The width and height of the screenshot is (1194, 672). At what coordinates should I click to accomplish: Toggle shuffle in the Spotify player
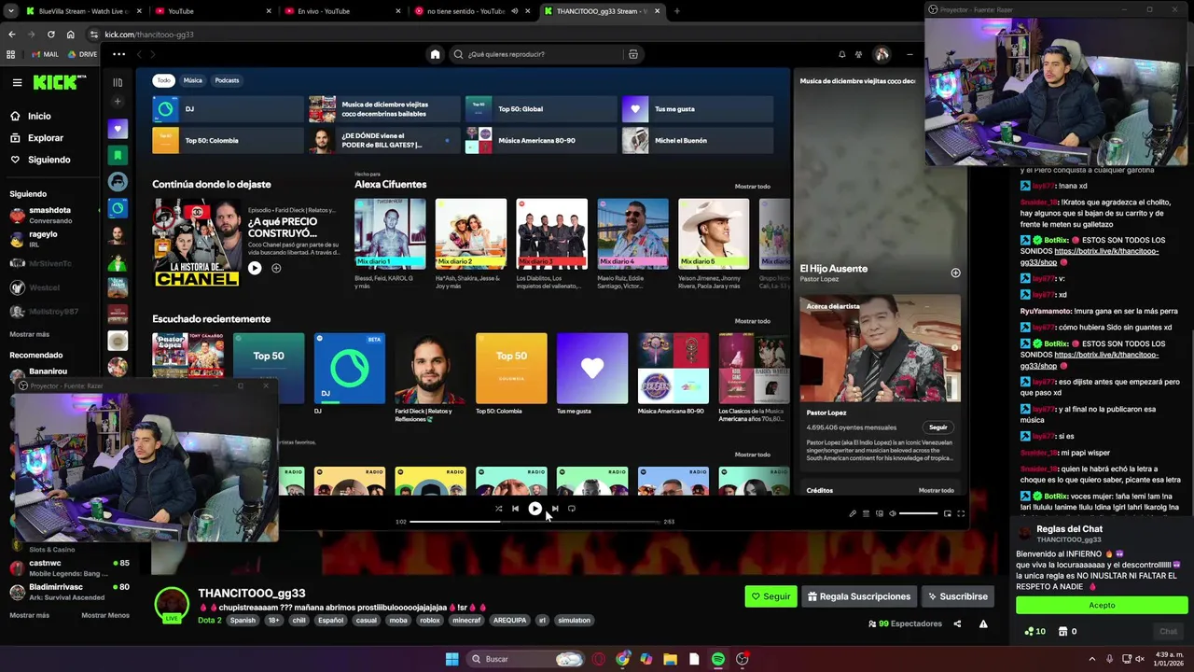pyautogui.click(x=498, y=509)
